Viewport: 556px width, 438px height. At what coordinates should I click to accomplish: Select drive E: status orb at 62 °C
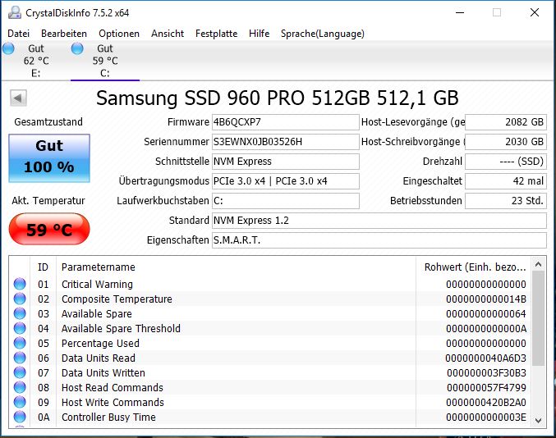click(8, 48)
